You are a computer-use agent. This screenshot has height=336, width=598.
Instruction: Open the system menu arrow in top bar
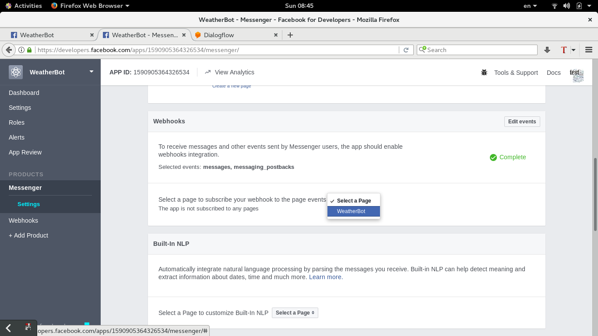590,6
